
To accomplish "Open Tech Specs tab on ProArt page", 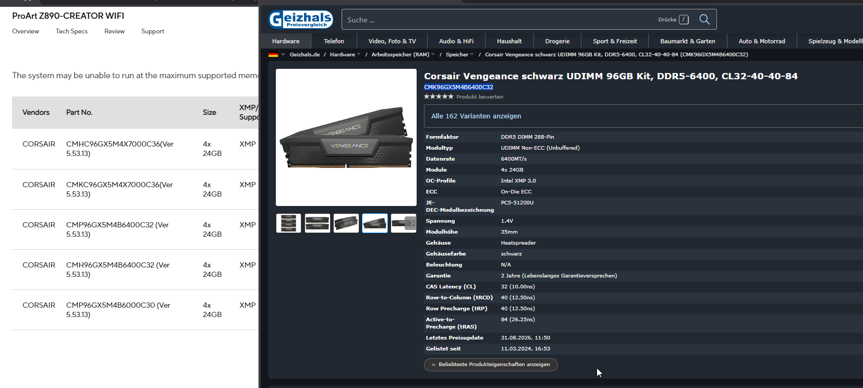I will [71, 31].
